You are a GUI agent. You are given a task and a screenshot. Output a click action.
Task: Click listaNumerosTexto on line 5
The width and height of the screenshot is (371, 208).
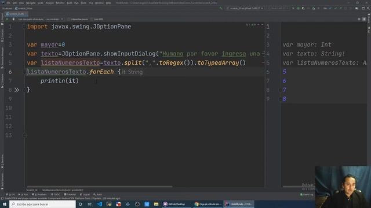[70, 63]
